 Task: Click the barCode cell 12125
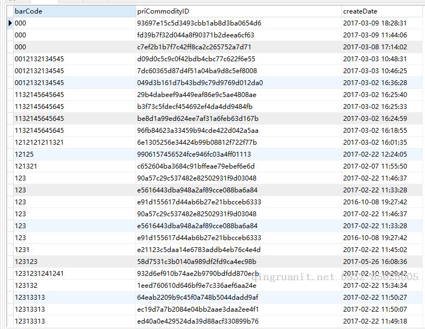pyautogui.click(x=24, y=154)
